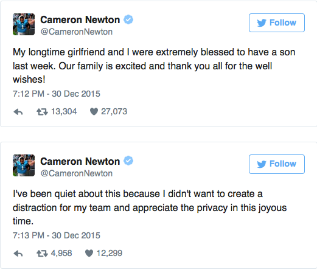317x270 pixels.
Task: Open the @CameronNewton handle in the first tweet
Action: pyautogui.click(x=77, y=32)
